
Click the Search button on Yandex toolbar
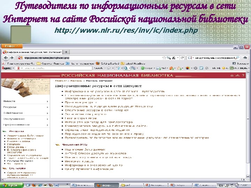click(98, 68)
